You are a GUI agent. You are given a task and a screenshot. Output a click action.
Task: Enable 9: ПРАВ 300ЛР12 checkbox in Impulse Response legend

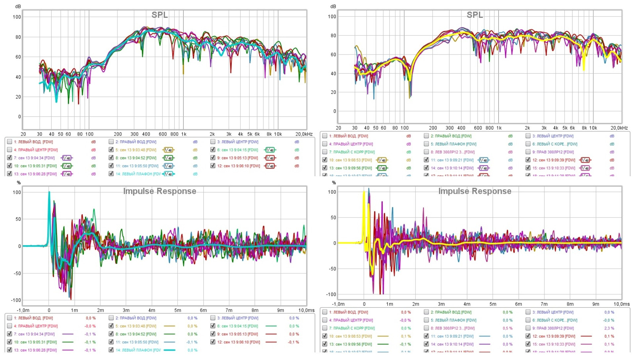pos(528,328)
